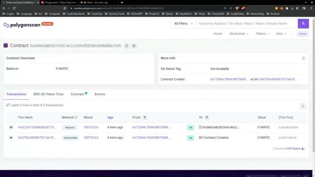The image size is (315, 177).
Task: Open the All Filters dropdown
Action: pyautogui.click(x=184, y=24)
